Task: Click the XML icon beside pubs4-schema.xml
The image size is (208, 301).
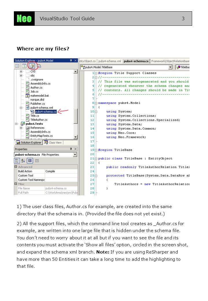Action: tap(27, 108)
